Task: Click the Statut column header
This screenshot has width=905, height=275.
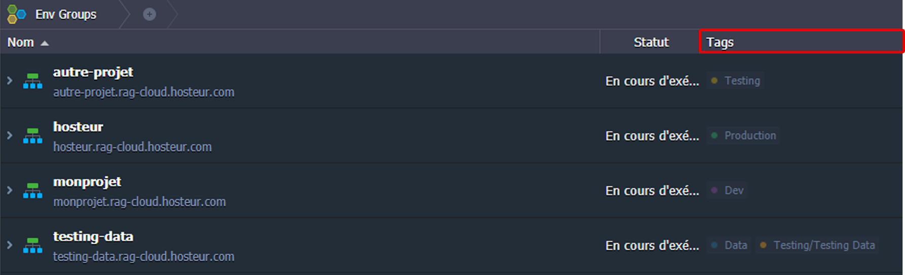Action: click(x=651, y=42)
